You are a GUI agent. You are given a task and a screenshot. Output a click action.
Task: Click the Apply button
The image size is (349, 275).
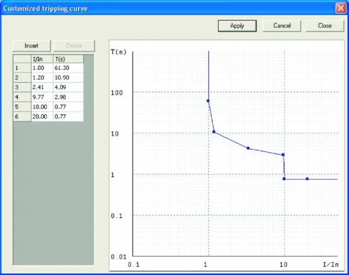click(237, 26)
